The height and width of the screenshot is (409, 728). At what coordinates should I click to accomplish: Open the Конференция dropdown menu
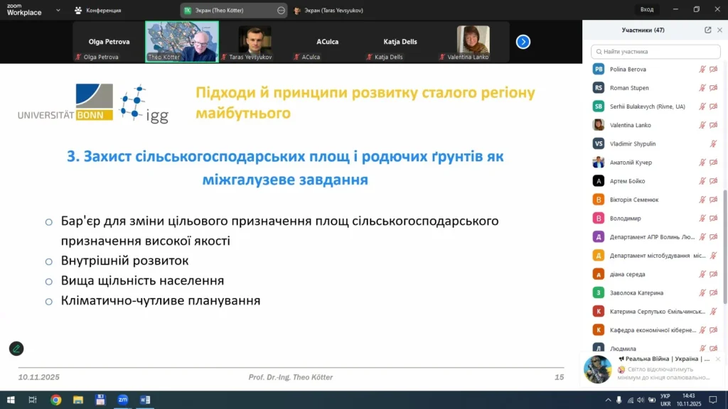tap(98, 10)
